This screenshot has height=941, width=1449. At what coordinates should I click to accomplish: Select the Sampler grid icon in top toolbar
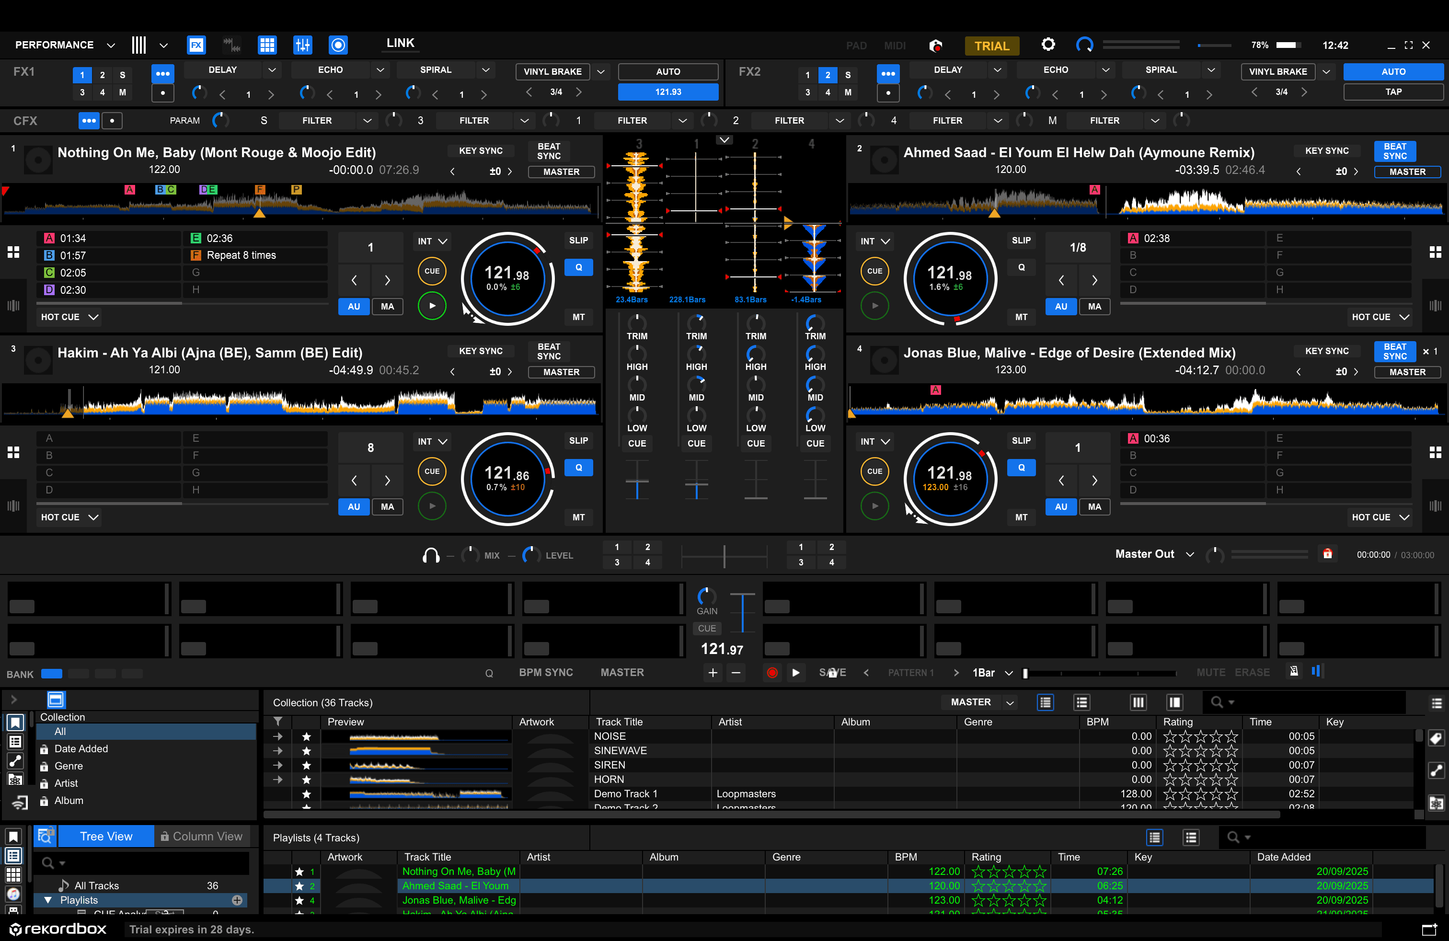point(267,45)
